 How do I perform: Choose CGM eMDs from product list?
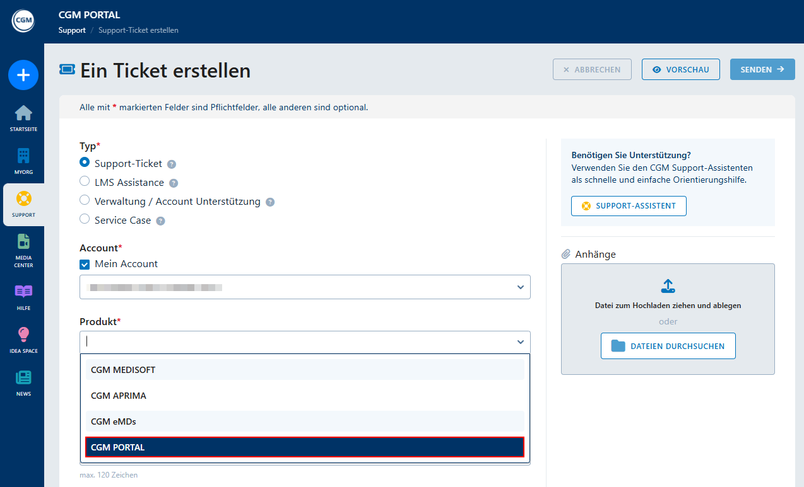tap(305, 421)
